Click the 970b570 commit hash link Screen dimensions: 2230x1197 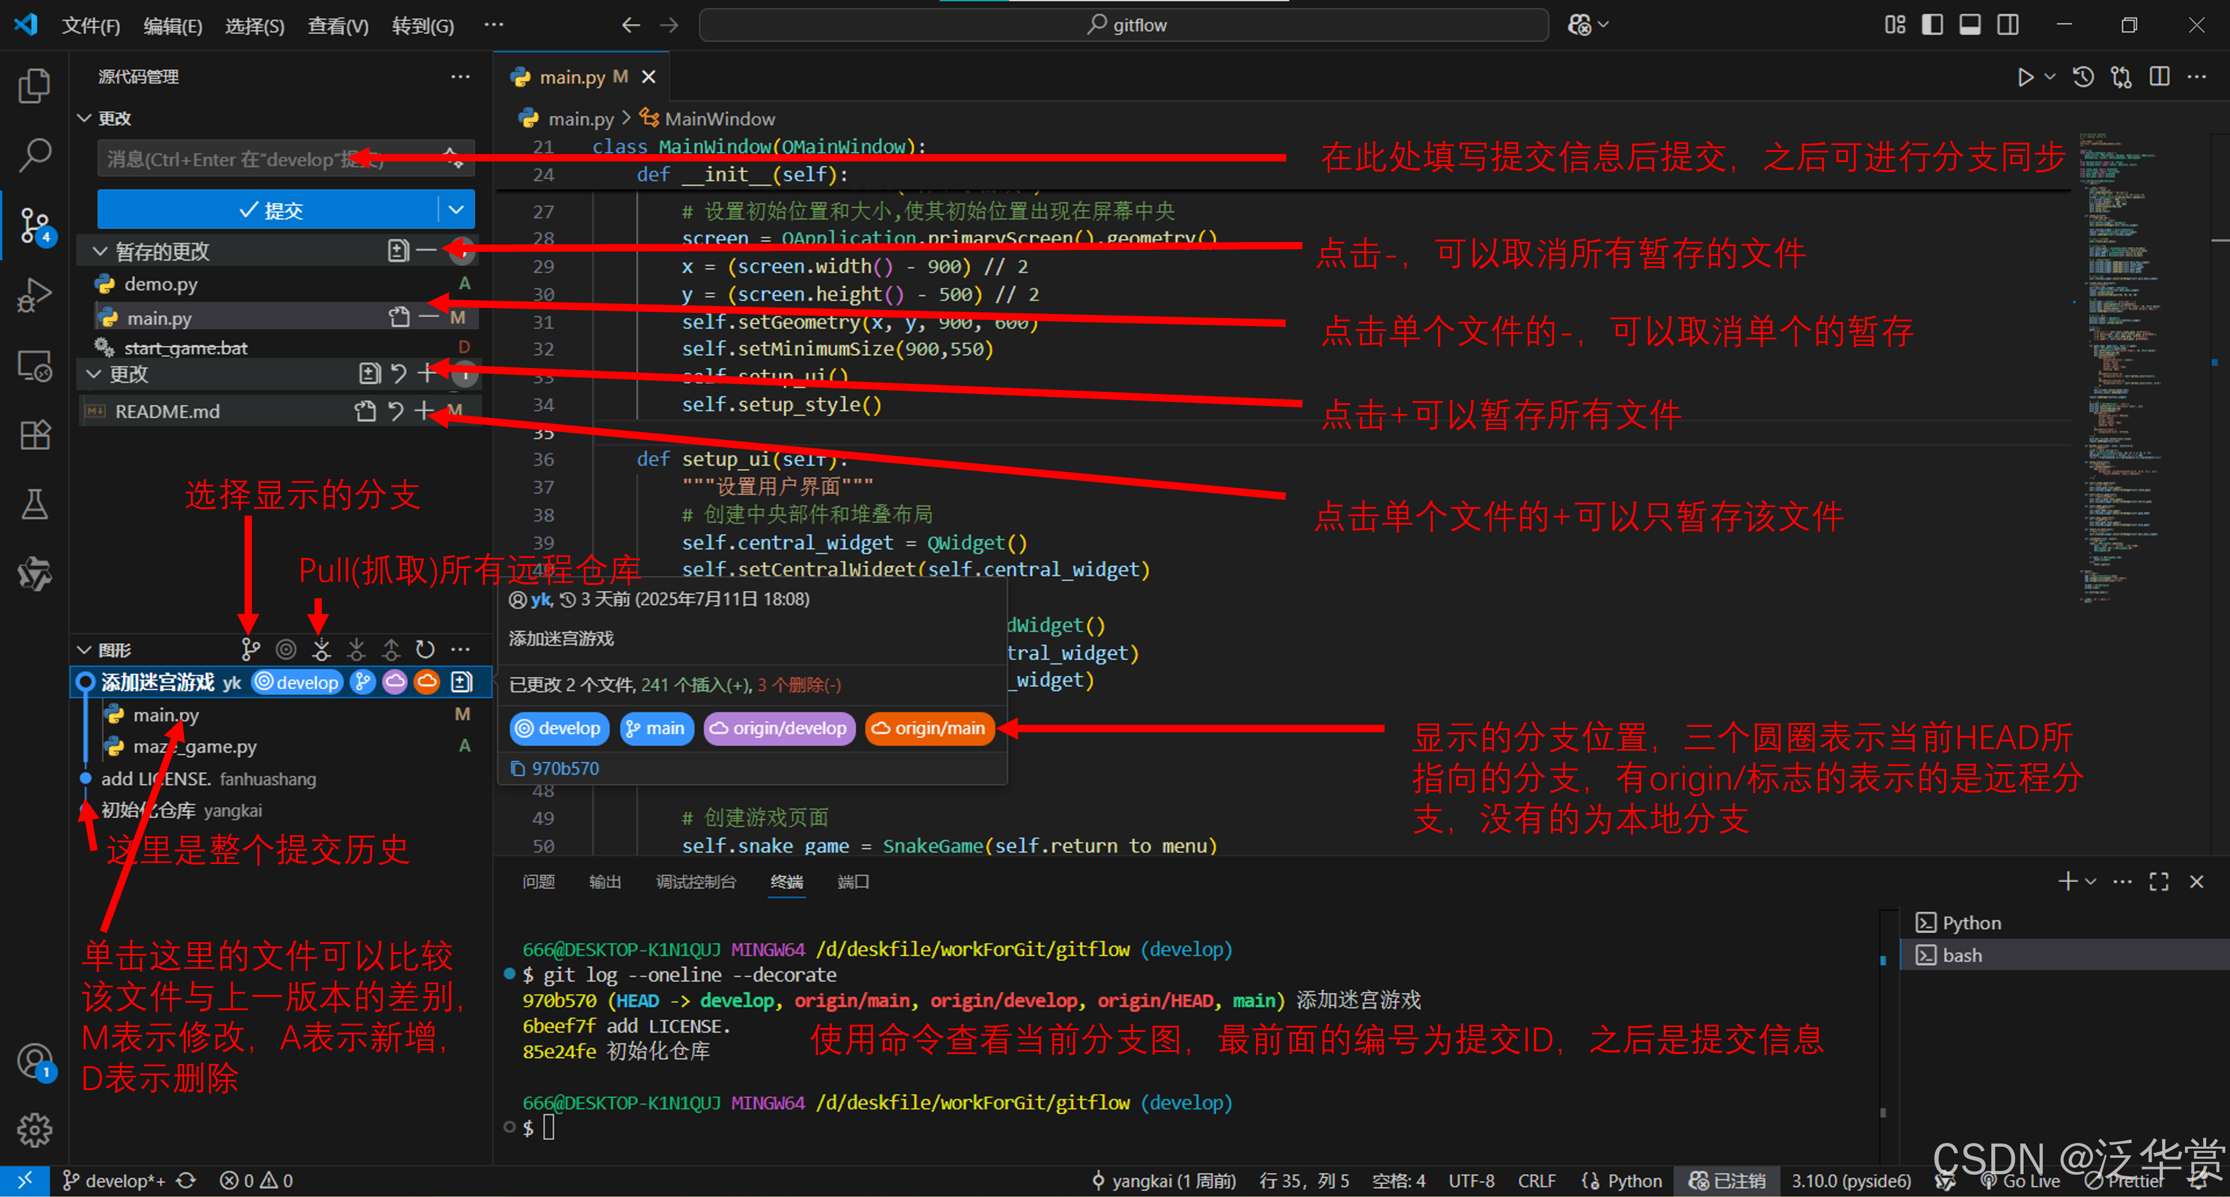click(x=564, y=768)
